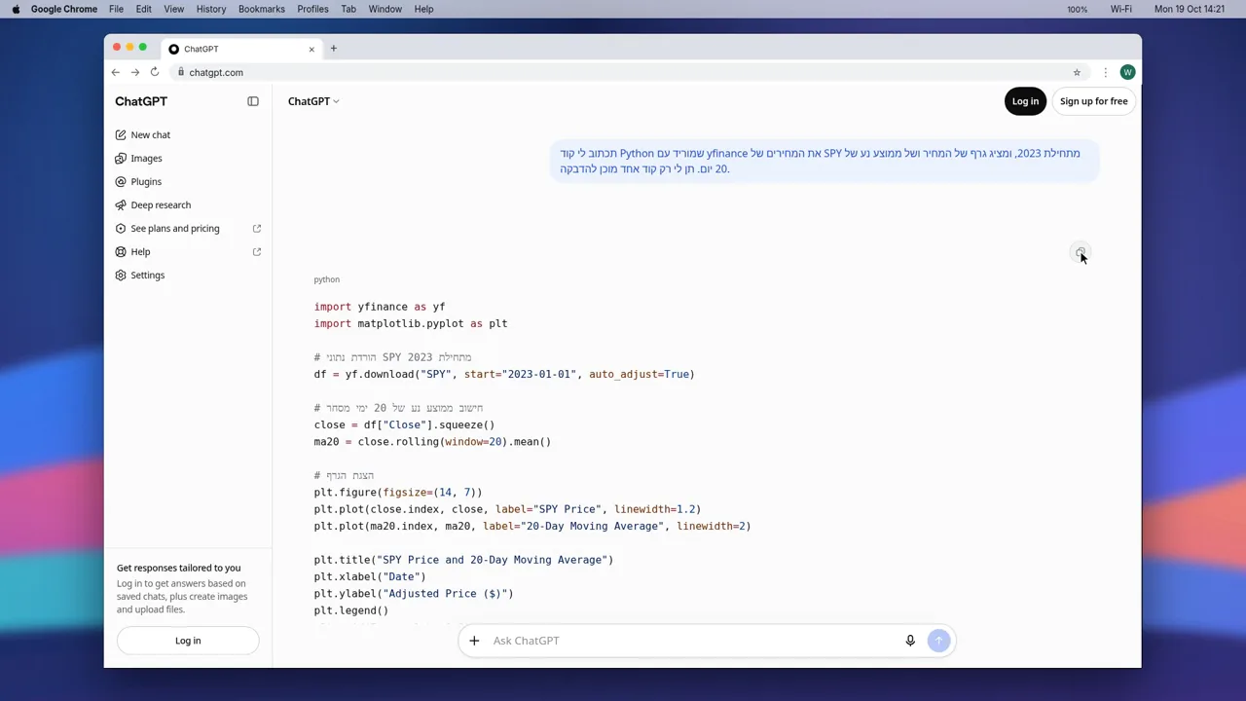Expand the ChatGPT model dropdown
Image resolution: width=1246 pixels, height=701 pixels.
(313, 101)
